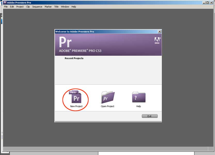Viewport: 215px width, 155px height.
Task: Open the File menu
Action: tap(6, 7)
